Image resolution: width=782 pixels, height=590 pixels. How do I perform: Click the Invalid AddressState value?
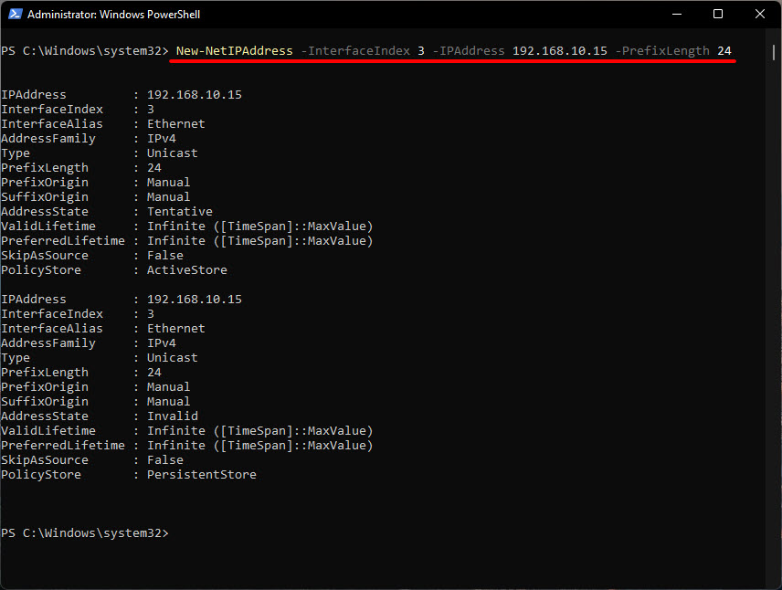(173, 416)
